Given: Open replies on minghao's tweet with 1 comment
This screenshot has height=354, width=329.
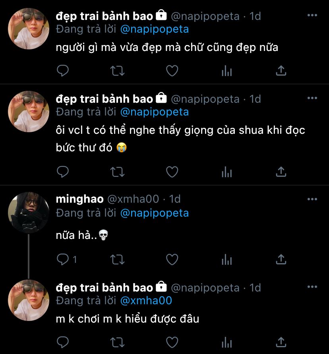Looking at the screenshot, I should [x=67, y=259].
